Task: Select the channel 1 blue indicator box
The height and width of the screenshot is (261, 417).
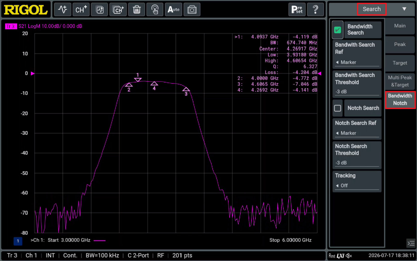Action: coord(18,241)
